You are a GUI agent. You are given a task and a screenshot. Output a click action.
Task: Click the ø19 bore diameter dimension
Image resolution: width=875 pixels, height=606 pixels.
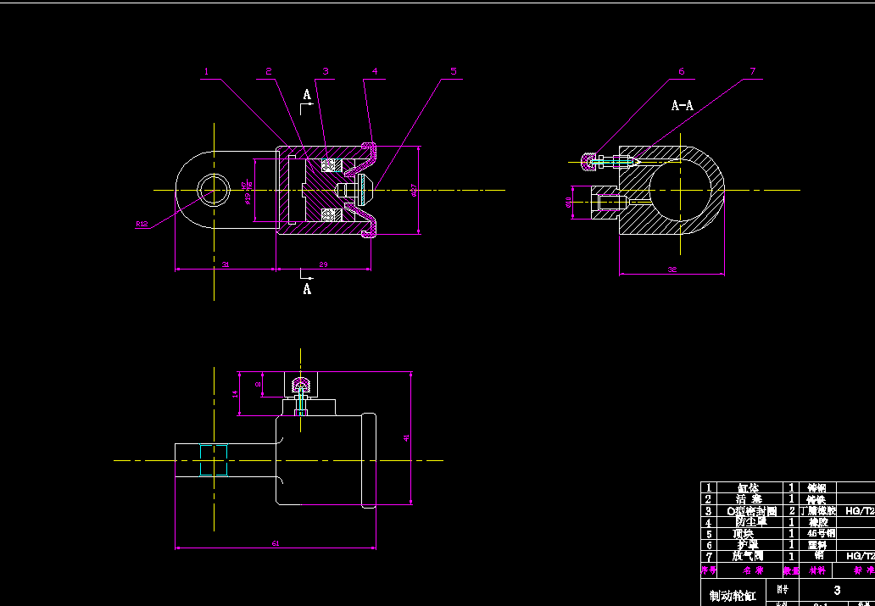click(x=248, y=198)
